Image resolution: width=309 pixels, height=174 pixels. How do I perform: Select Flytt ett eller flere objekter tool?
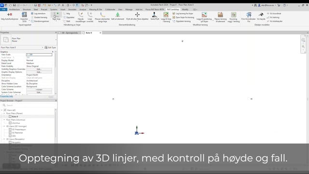(x=137, y=16)
